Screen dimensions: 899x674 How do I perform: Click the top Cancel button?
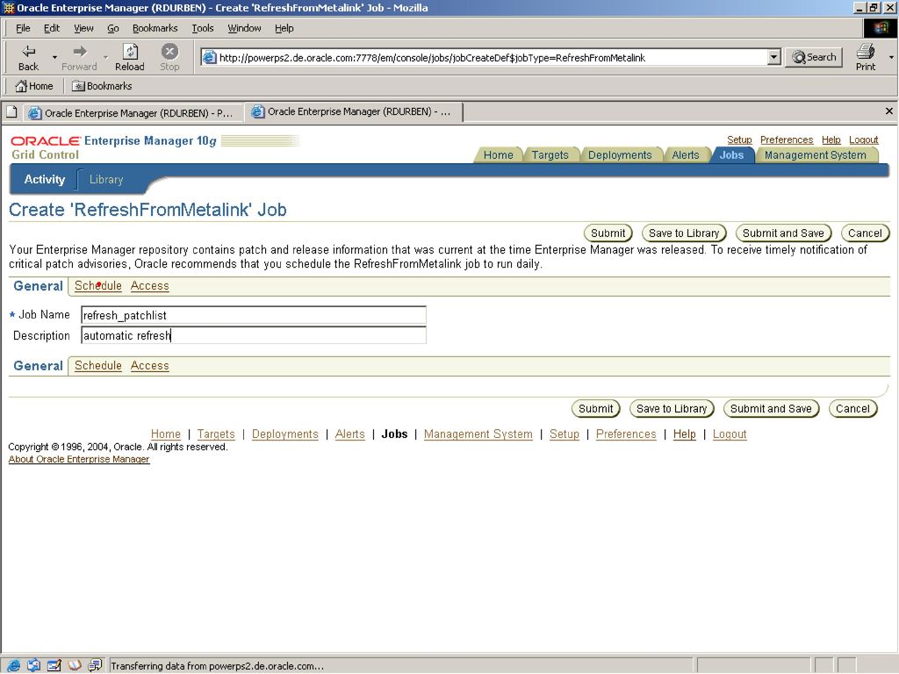[865, 233]
